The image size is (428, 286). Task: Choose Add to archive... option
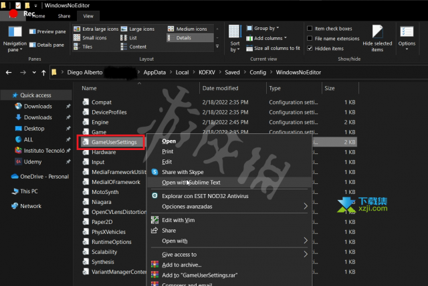click(x=181, y=265)
